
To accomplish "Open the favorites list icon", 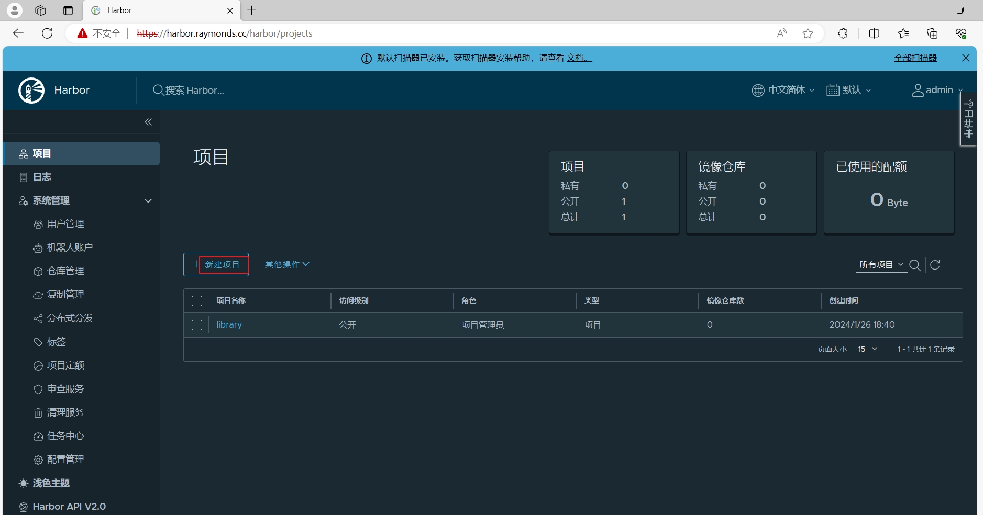I will (903, 33).
